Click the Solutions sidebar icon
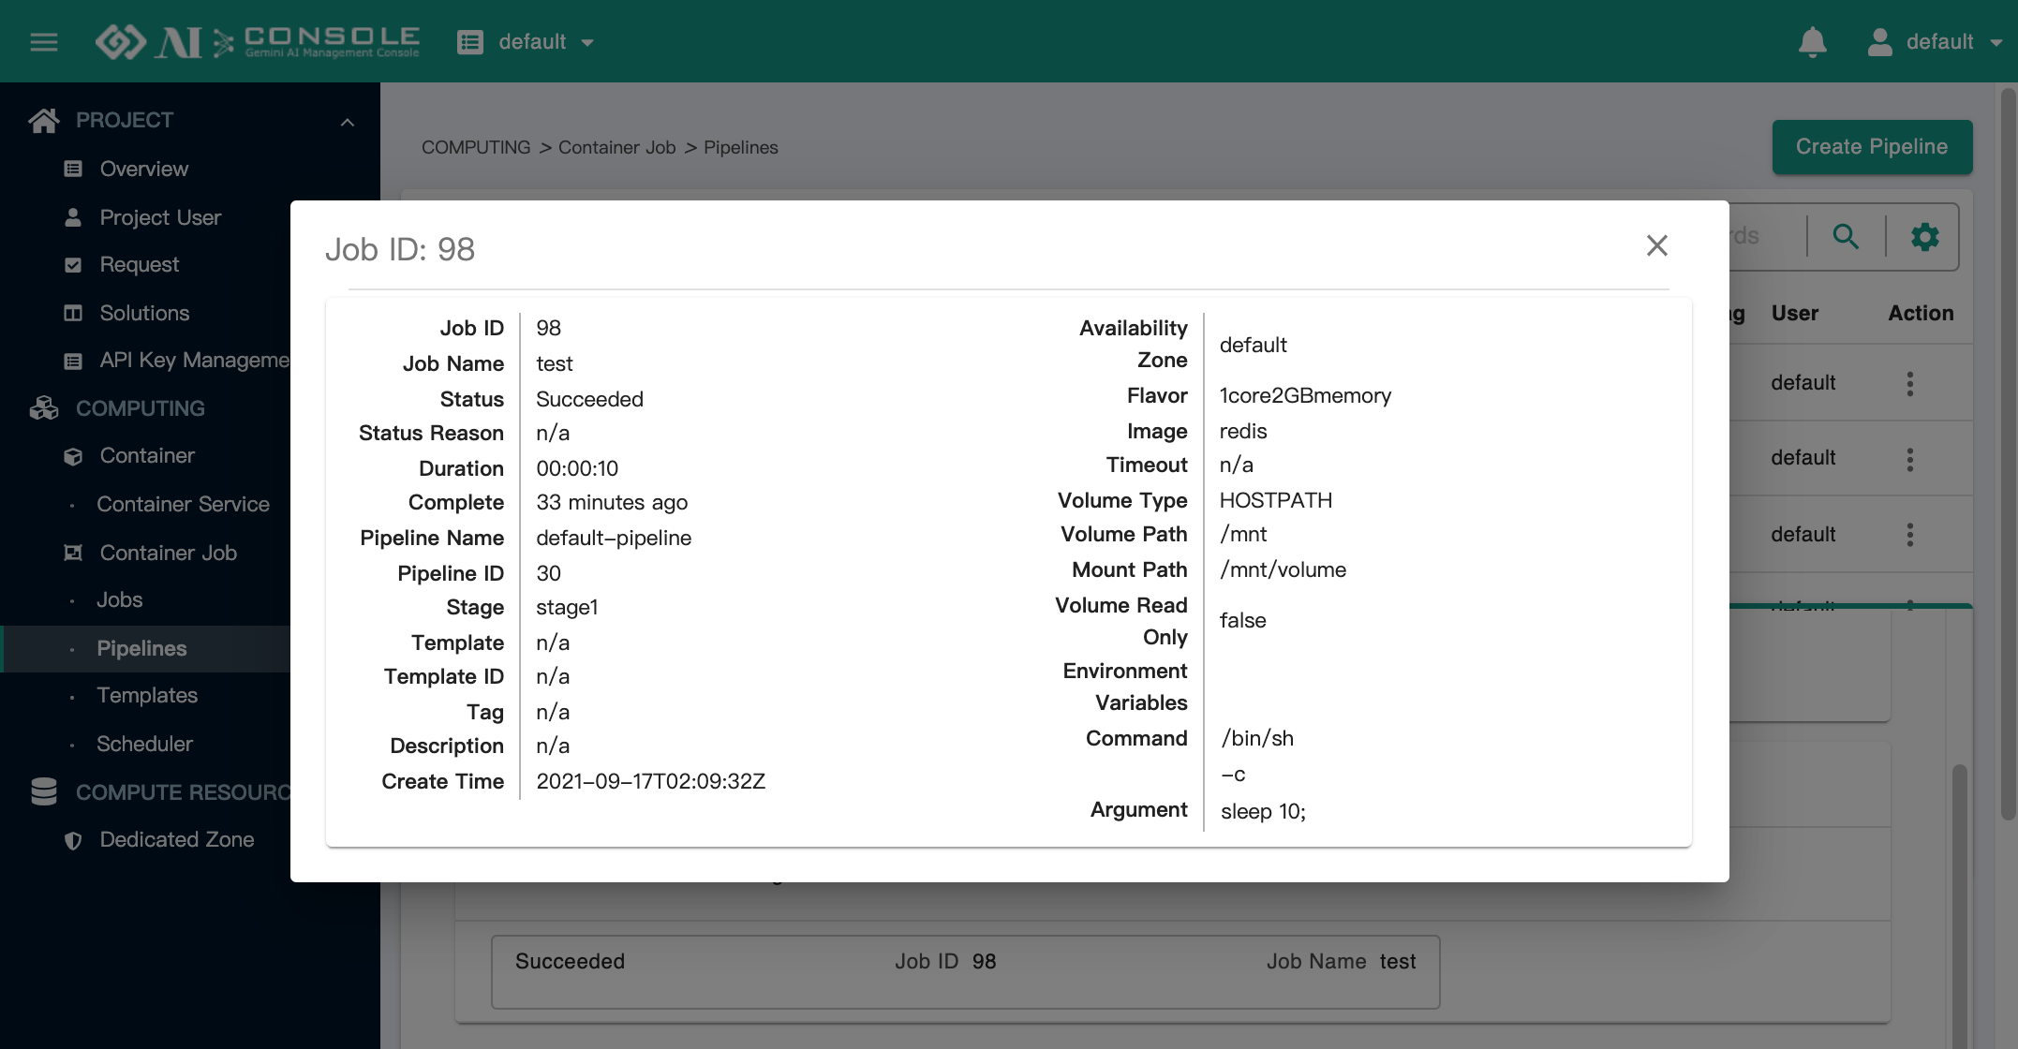Viewport: 2018px width, 1049px height. point(73,313)
